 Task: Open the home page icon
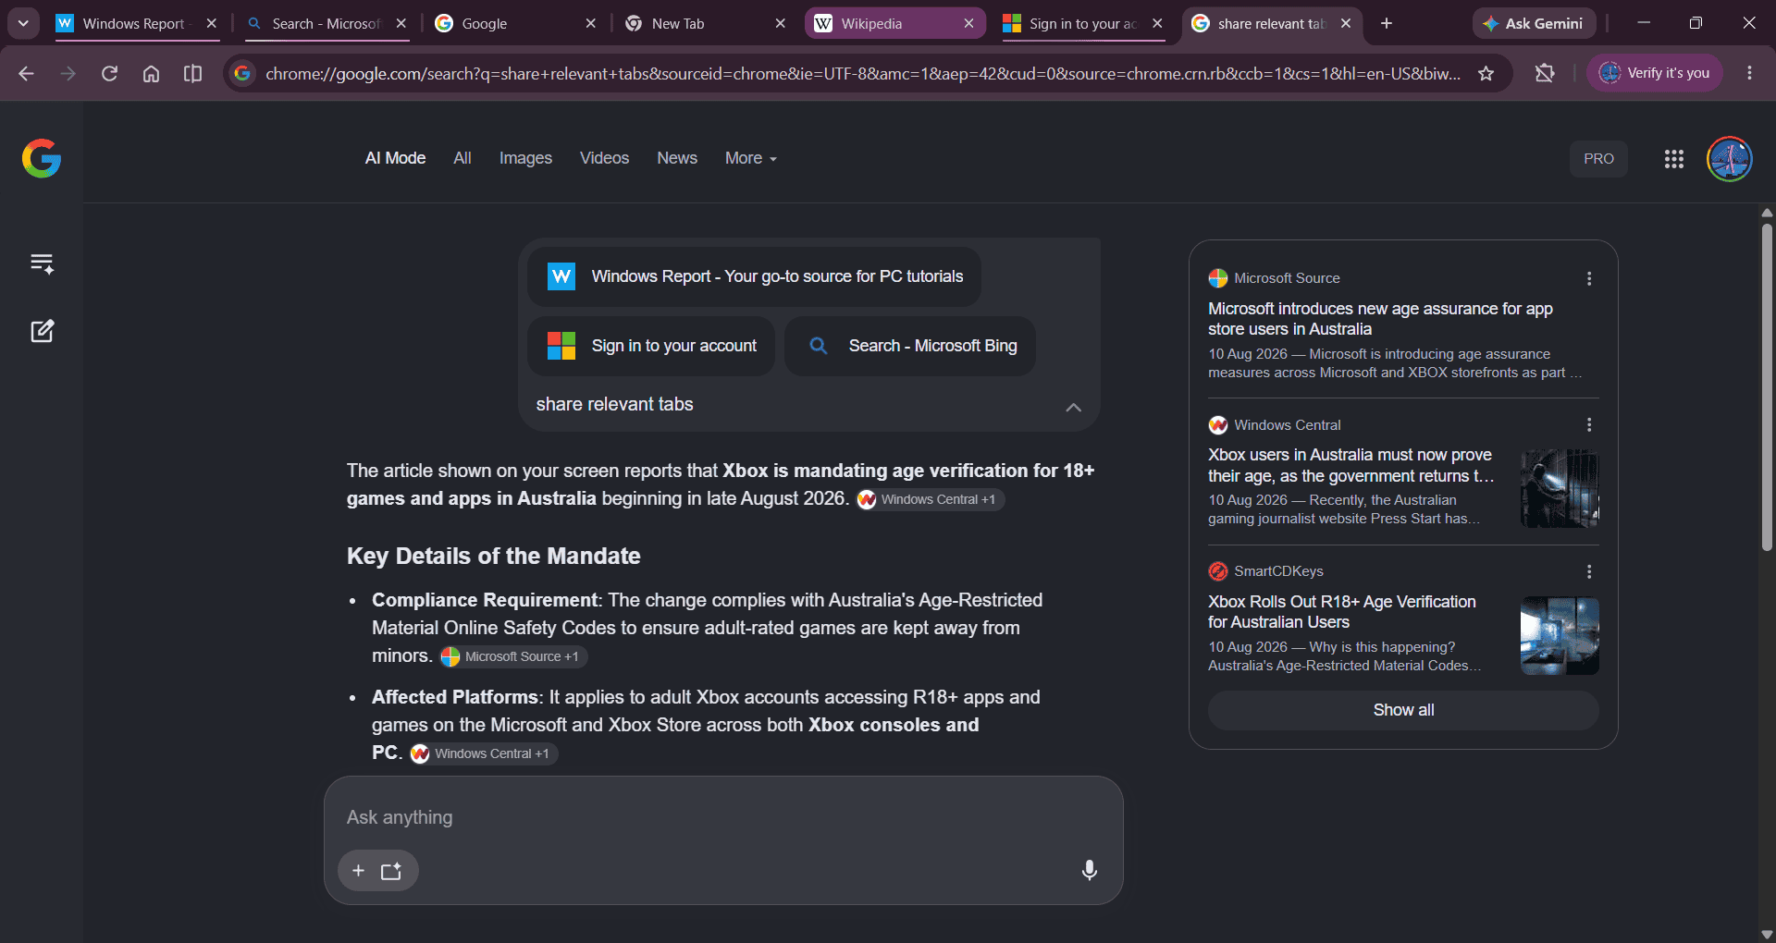pyautogui.click(x=151, y=73)
